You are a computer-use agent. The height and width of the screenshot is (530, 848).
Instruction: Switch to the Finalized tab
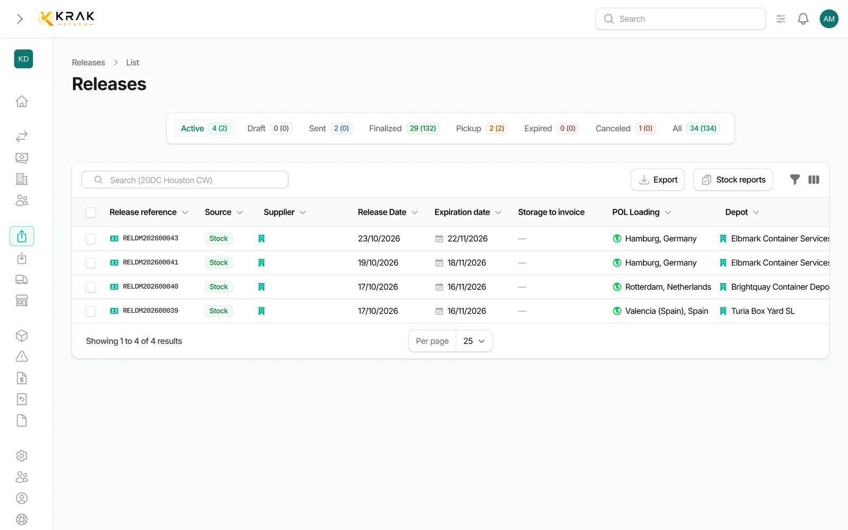(x=404, y=128)
